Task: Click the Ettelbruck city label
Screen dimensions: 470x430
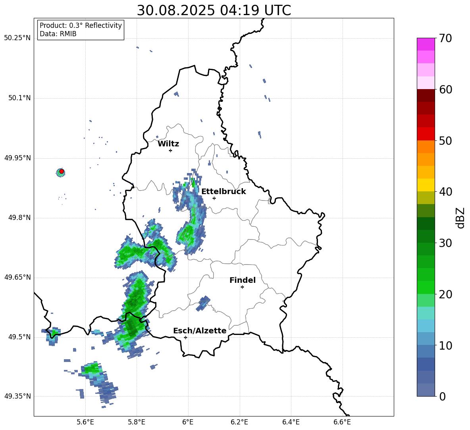Action: (x=223, y=192)
